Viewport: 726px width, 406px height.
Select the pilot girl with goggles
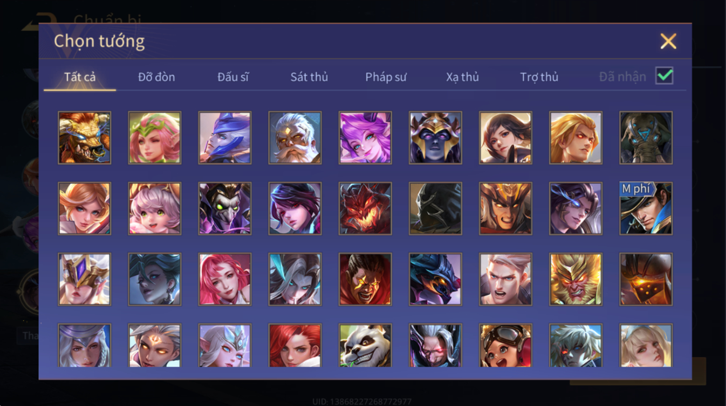pyautogui.click(x=505, y=346)
